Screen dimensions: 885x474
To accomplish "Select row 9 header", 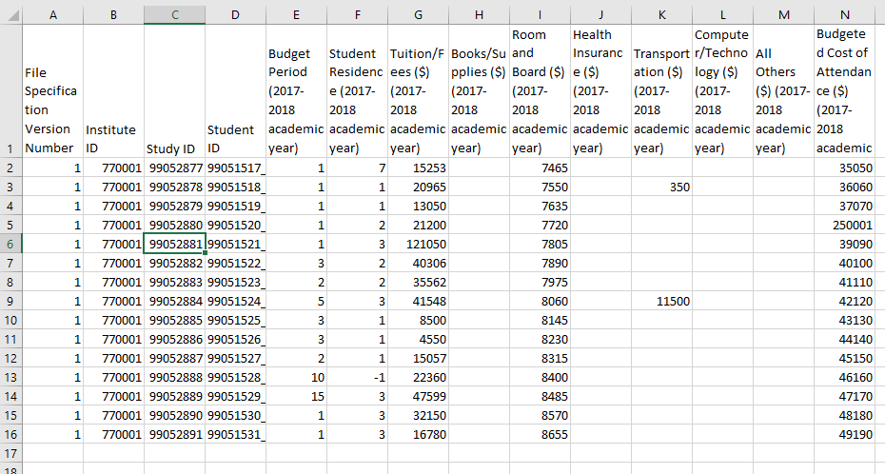I will coord(10,301).
